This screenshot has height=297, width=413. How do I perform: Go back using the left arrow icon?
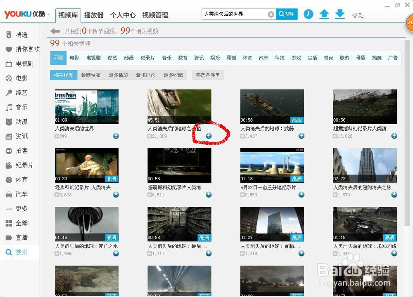tap(55, 31)
